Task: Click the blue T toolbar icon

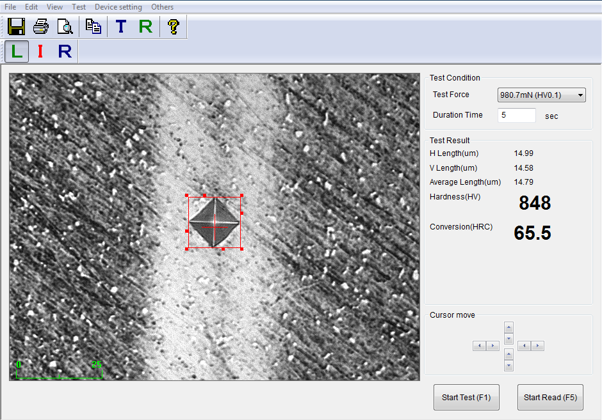Action: click(121, 26)
